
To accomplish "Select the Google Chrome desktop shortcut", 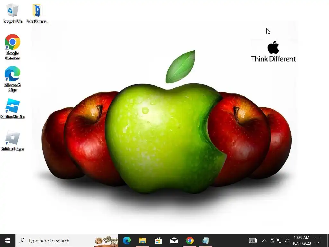I will click(x=13, y=47).
